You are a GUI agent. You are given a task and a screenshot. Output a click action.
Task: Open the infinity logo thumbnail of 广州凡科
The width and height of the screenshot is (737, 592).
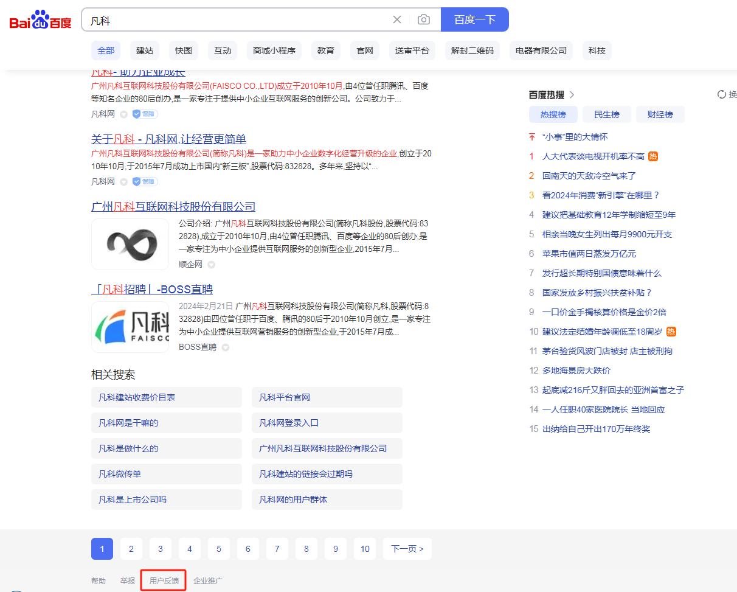point(130,244)
